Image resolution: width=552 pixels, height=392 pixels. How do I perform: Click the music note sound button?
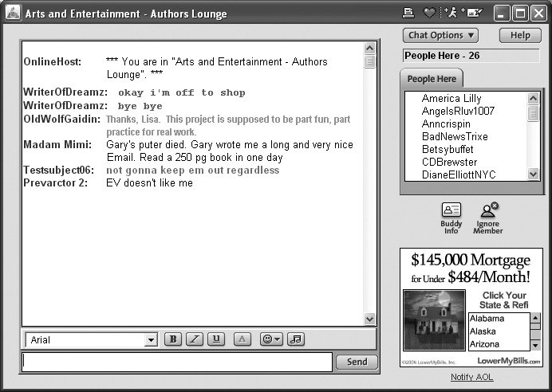click(x=296, y=339)
